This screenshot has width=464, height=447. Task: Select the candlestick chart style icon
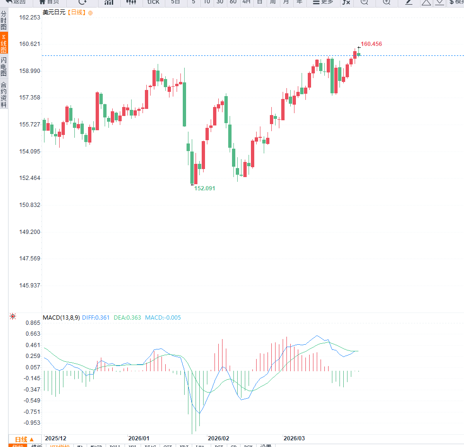pyautogui.click(x=132, y=2)
